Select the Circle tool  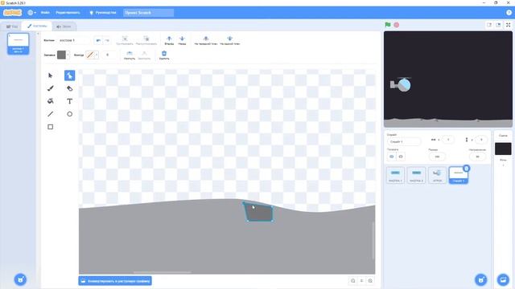(70, 114)
